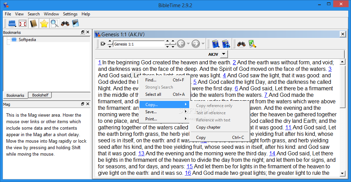Click the Softpedia folder icon in Bookmarks
Image resolution: width=351 pixels, height=182 pixels.
click(14, 40)
